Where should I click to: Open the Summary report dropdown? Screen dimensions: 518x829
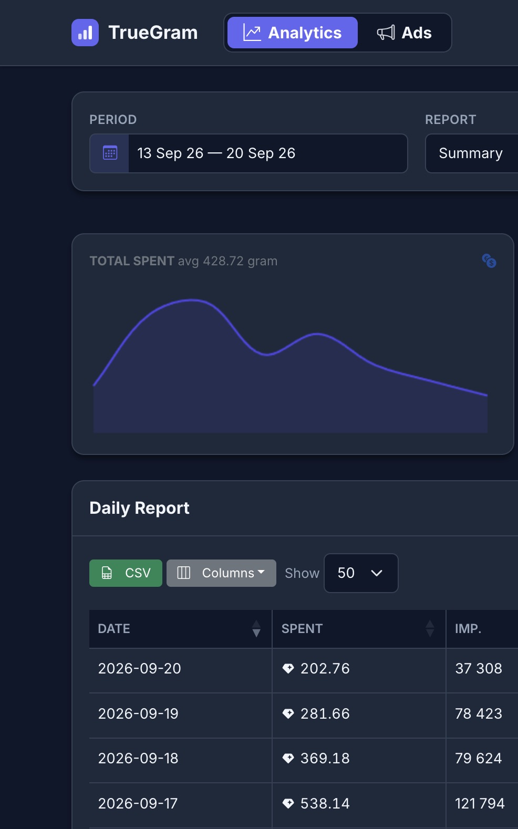[x=472, y=153]
